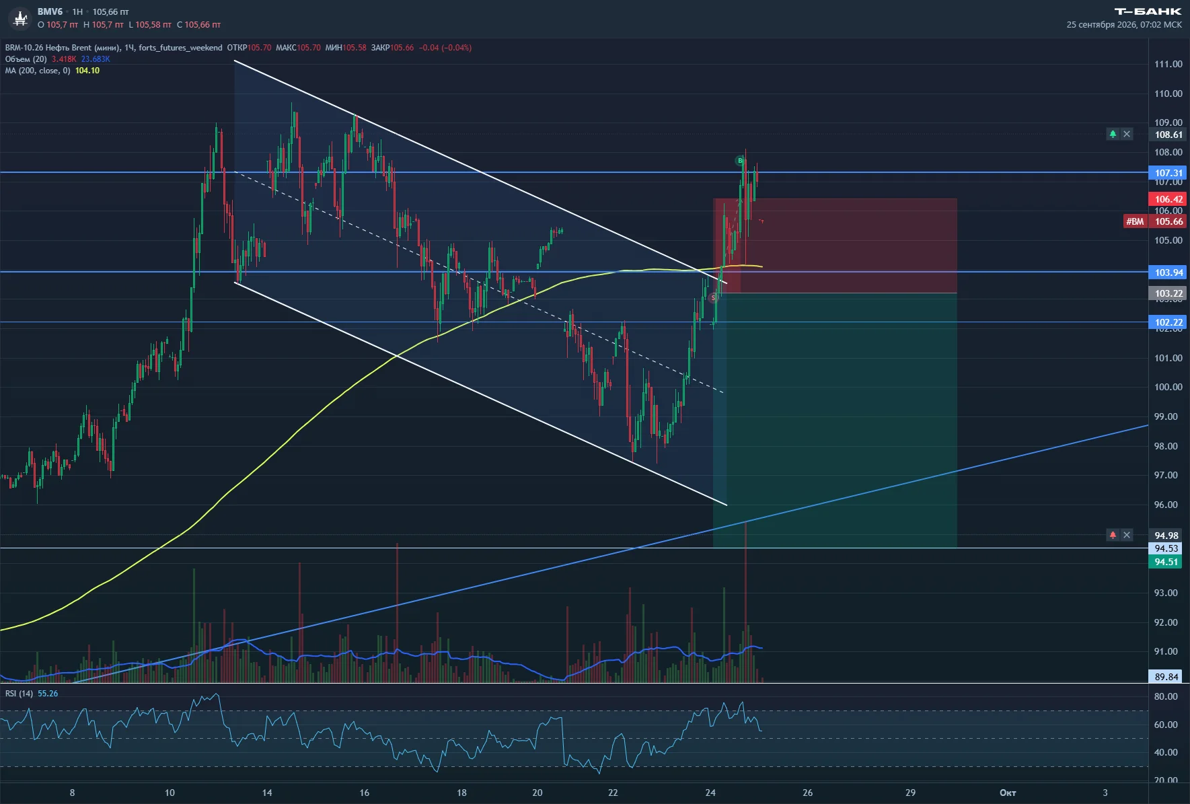Click the blue 107.31 price level label
The width and height of the screenshot is (1190, 804).
pyautogui.click(x=1168, y=174)
